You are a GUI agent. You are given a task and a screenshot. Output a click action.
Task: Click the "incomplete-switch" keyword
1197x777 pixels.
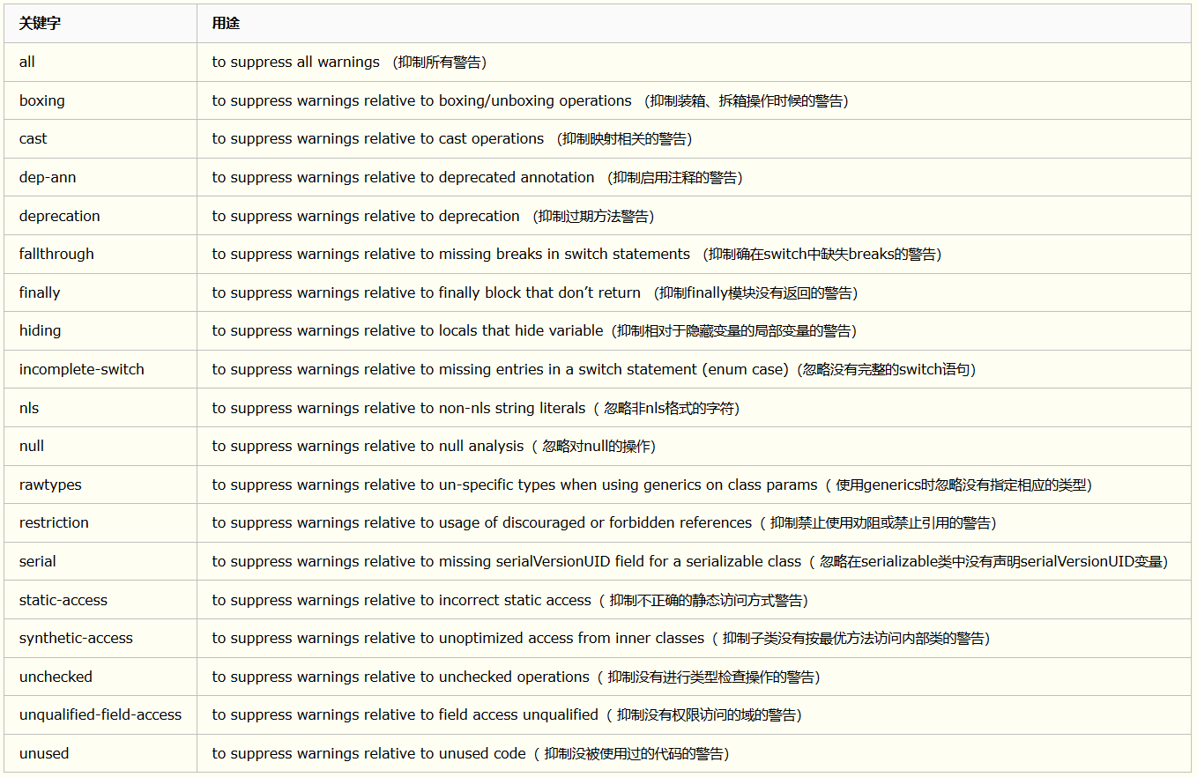click(82, 370)
